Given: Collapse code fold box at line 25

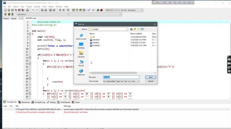Looking at the screenshot, I should click(30, 94).
